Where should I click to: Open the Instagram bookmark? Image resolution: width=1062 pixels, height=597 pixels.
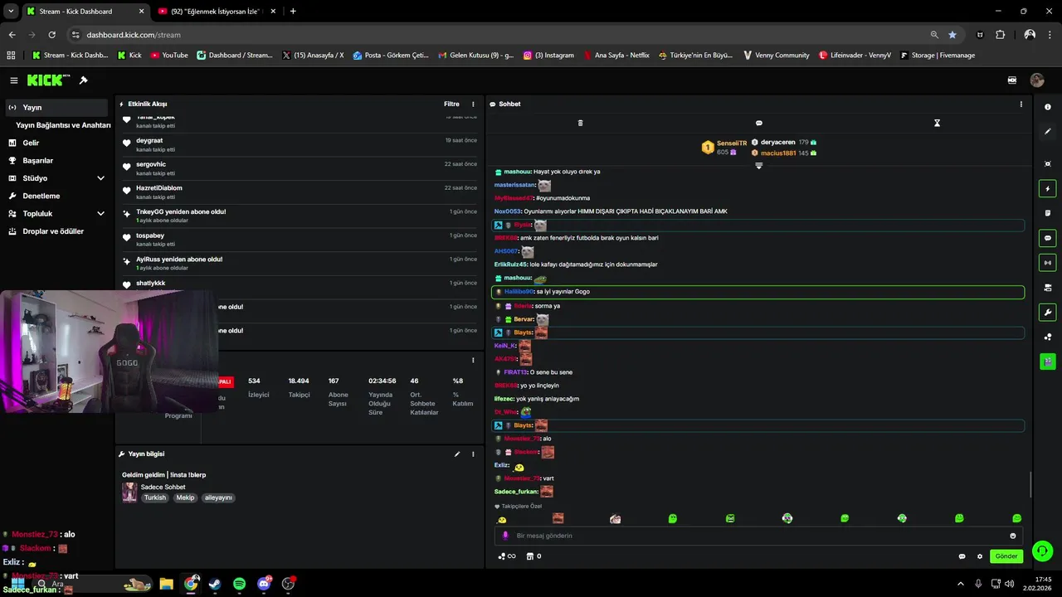click(x=548, y=56)
